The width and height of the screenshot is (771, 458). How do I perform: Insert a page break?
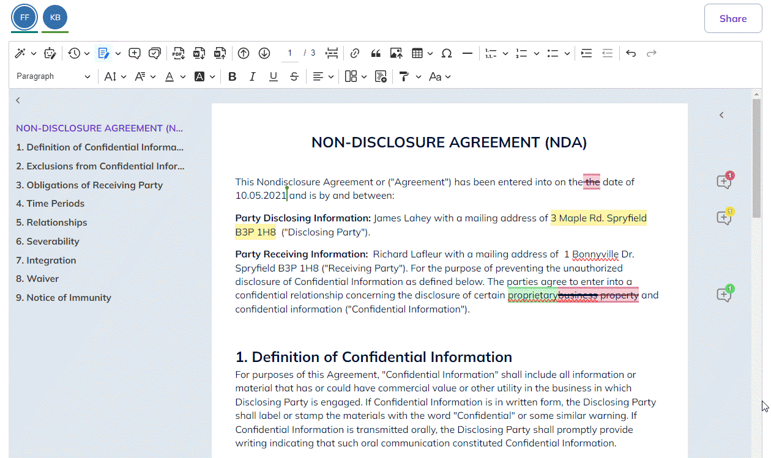pyautogui.click(x=332, y=53)
